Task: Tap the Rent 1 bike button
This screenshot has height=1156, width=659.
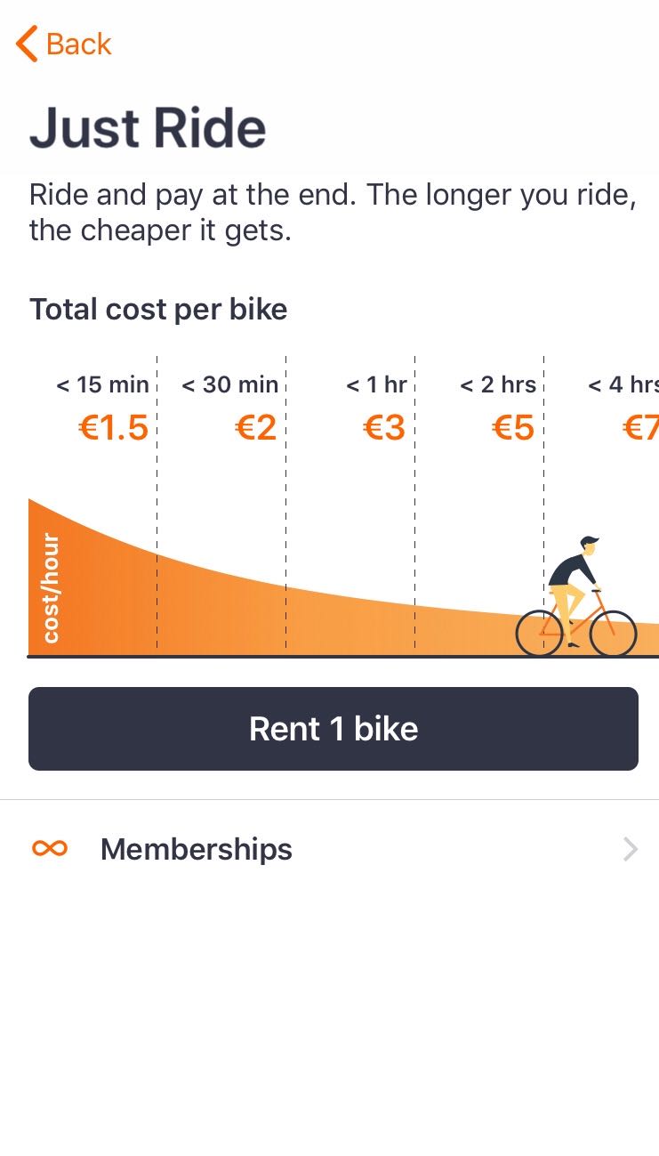Action: coord(334,729)
